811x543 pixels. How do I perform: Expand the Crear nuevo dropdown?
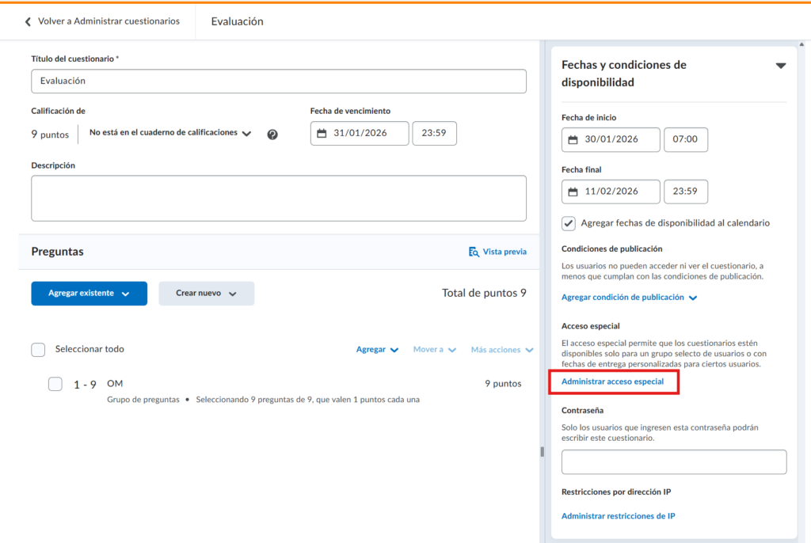206,293
